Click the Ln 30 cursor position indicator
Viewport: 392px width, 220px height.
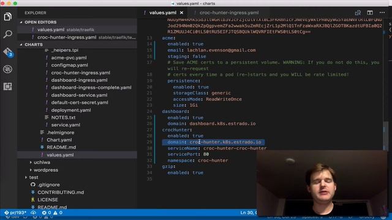(x=249, y=213)
